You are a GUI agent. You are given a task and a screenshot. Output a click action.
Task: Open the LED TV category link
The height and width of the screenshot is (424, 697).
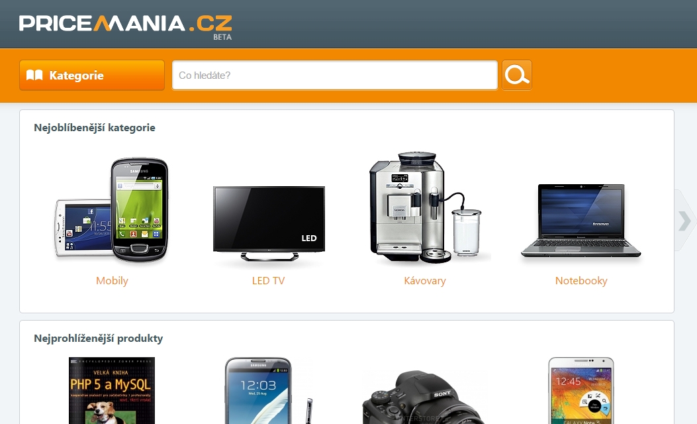pos(269,281)
